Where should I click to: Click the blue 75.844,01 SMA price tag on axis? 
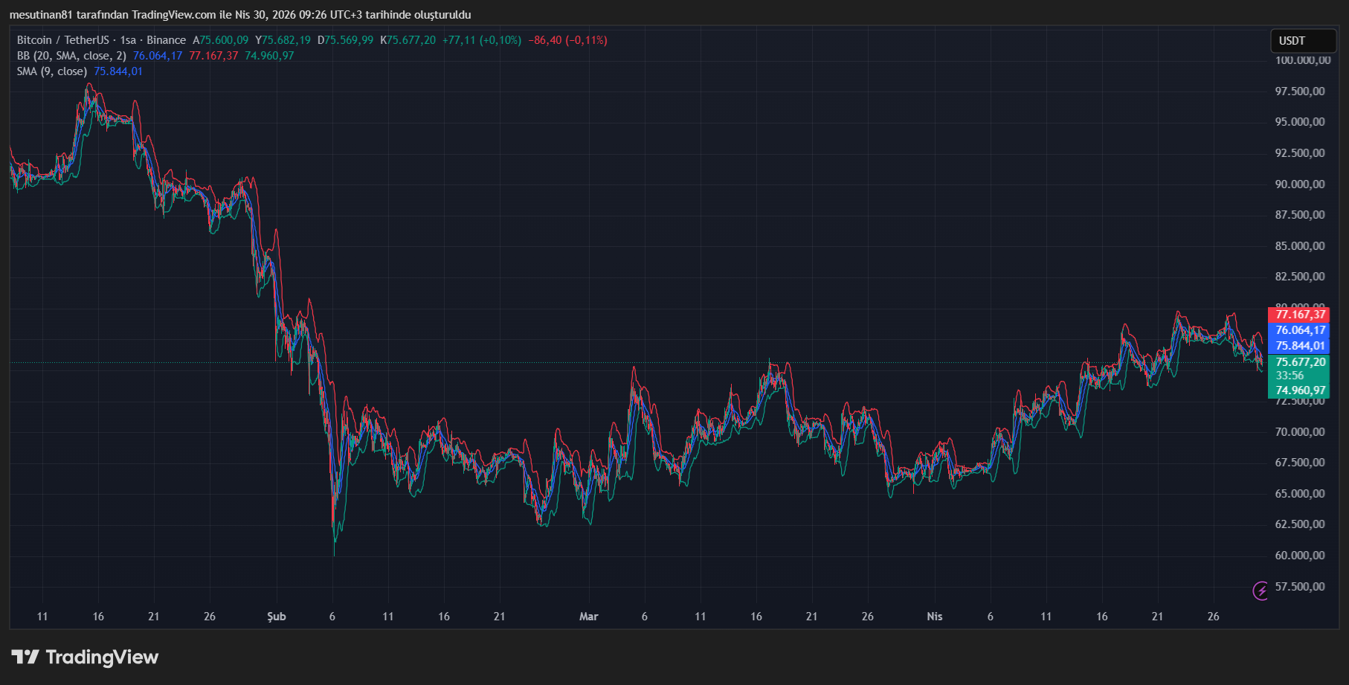point(1299,346)
